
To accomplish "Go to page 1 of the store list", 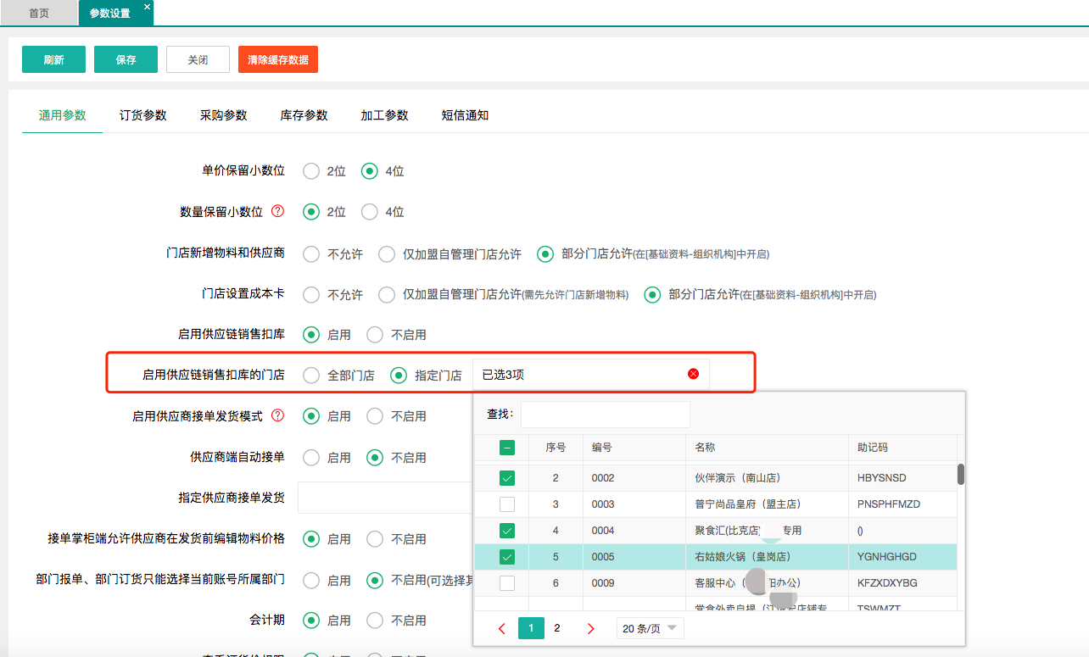I will [x=531, y=628].
